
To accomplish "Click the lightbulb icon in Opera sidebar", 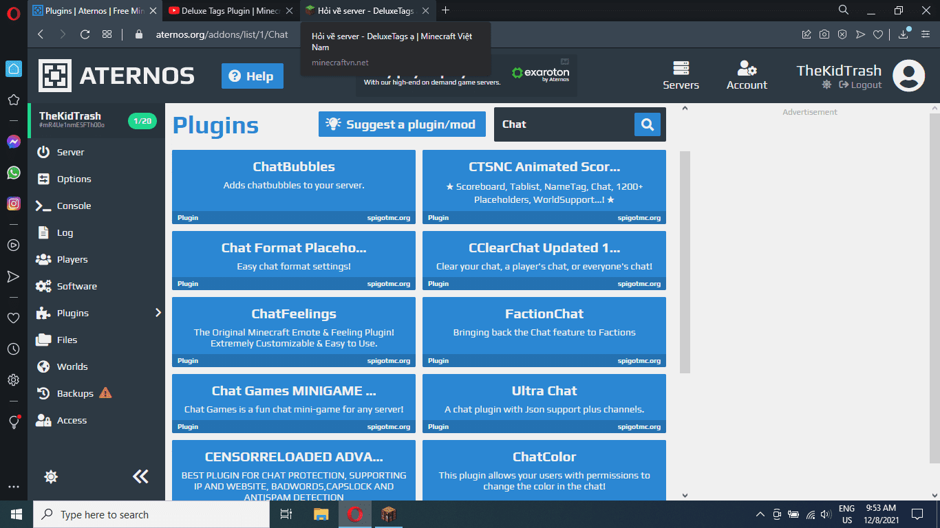I will (14, 422).
